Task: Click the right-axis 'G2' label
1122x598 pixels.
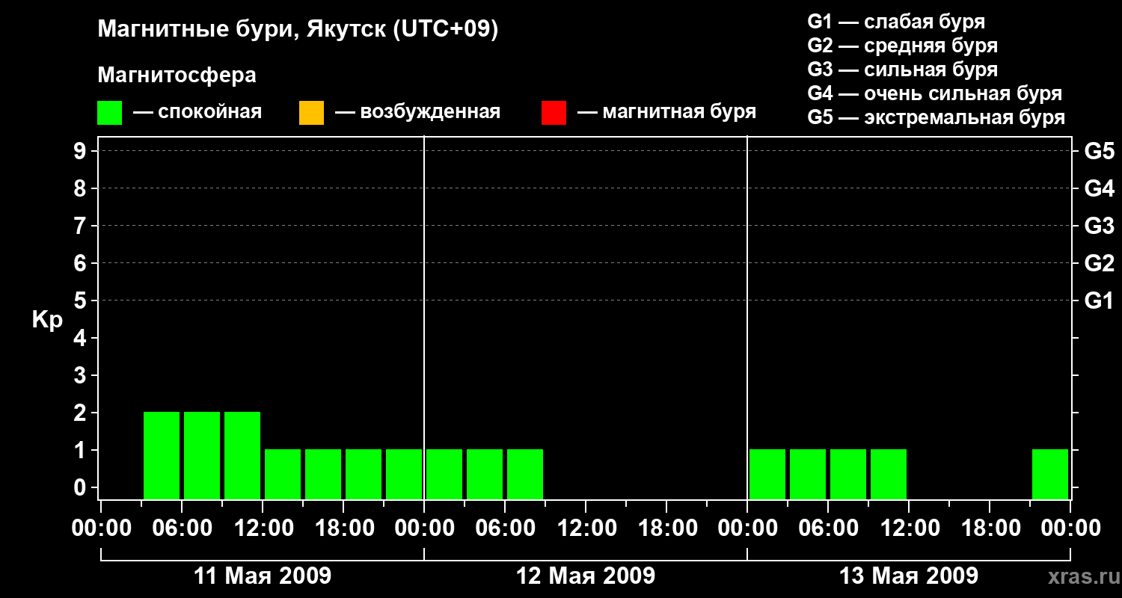Action: pos(1099,264)
